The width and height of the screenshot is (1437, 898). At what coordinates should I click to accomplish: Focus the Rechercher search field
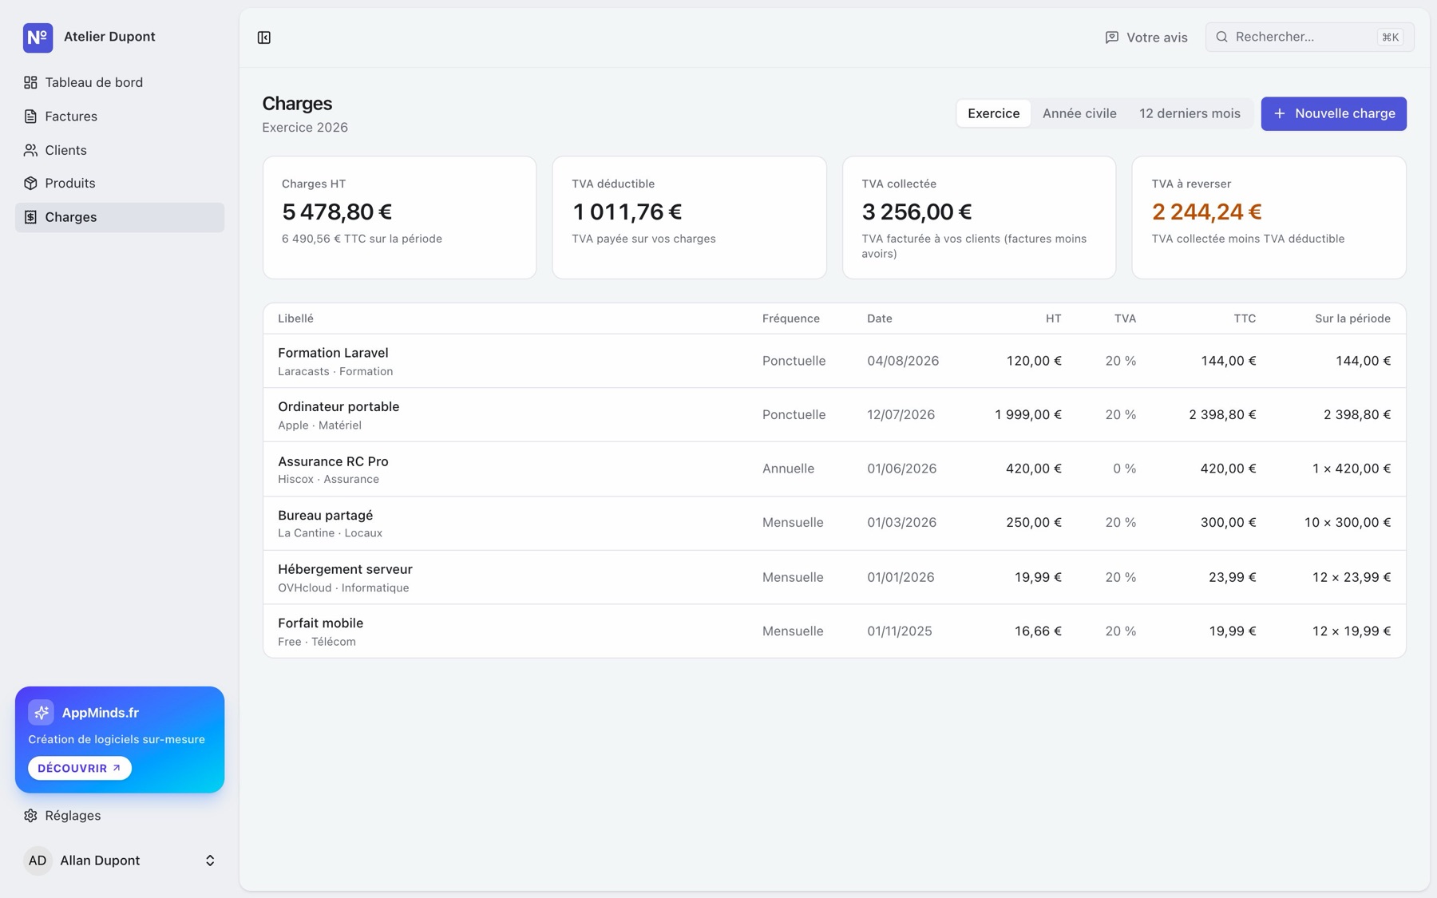(x=1309, y=37)
